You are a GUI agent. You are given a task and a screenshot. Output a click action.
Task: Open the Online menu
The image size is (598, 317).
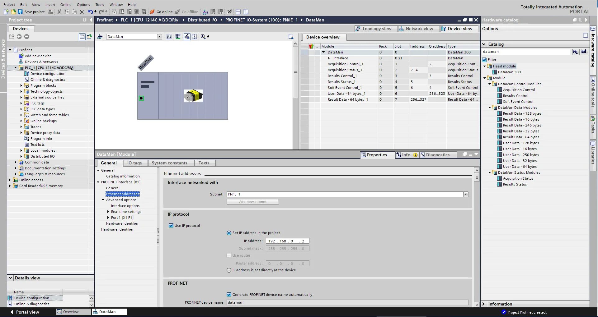point(66,5)
